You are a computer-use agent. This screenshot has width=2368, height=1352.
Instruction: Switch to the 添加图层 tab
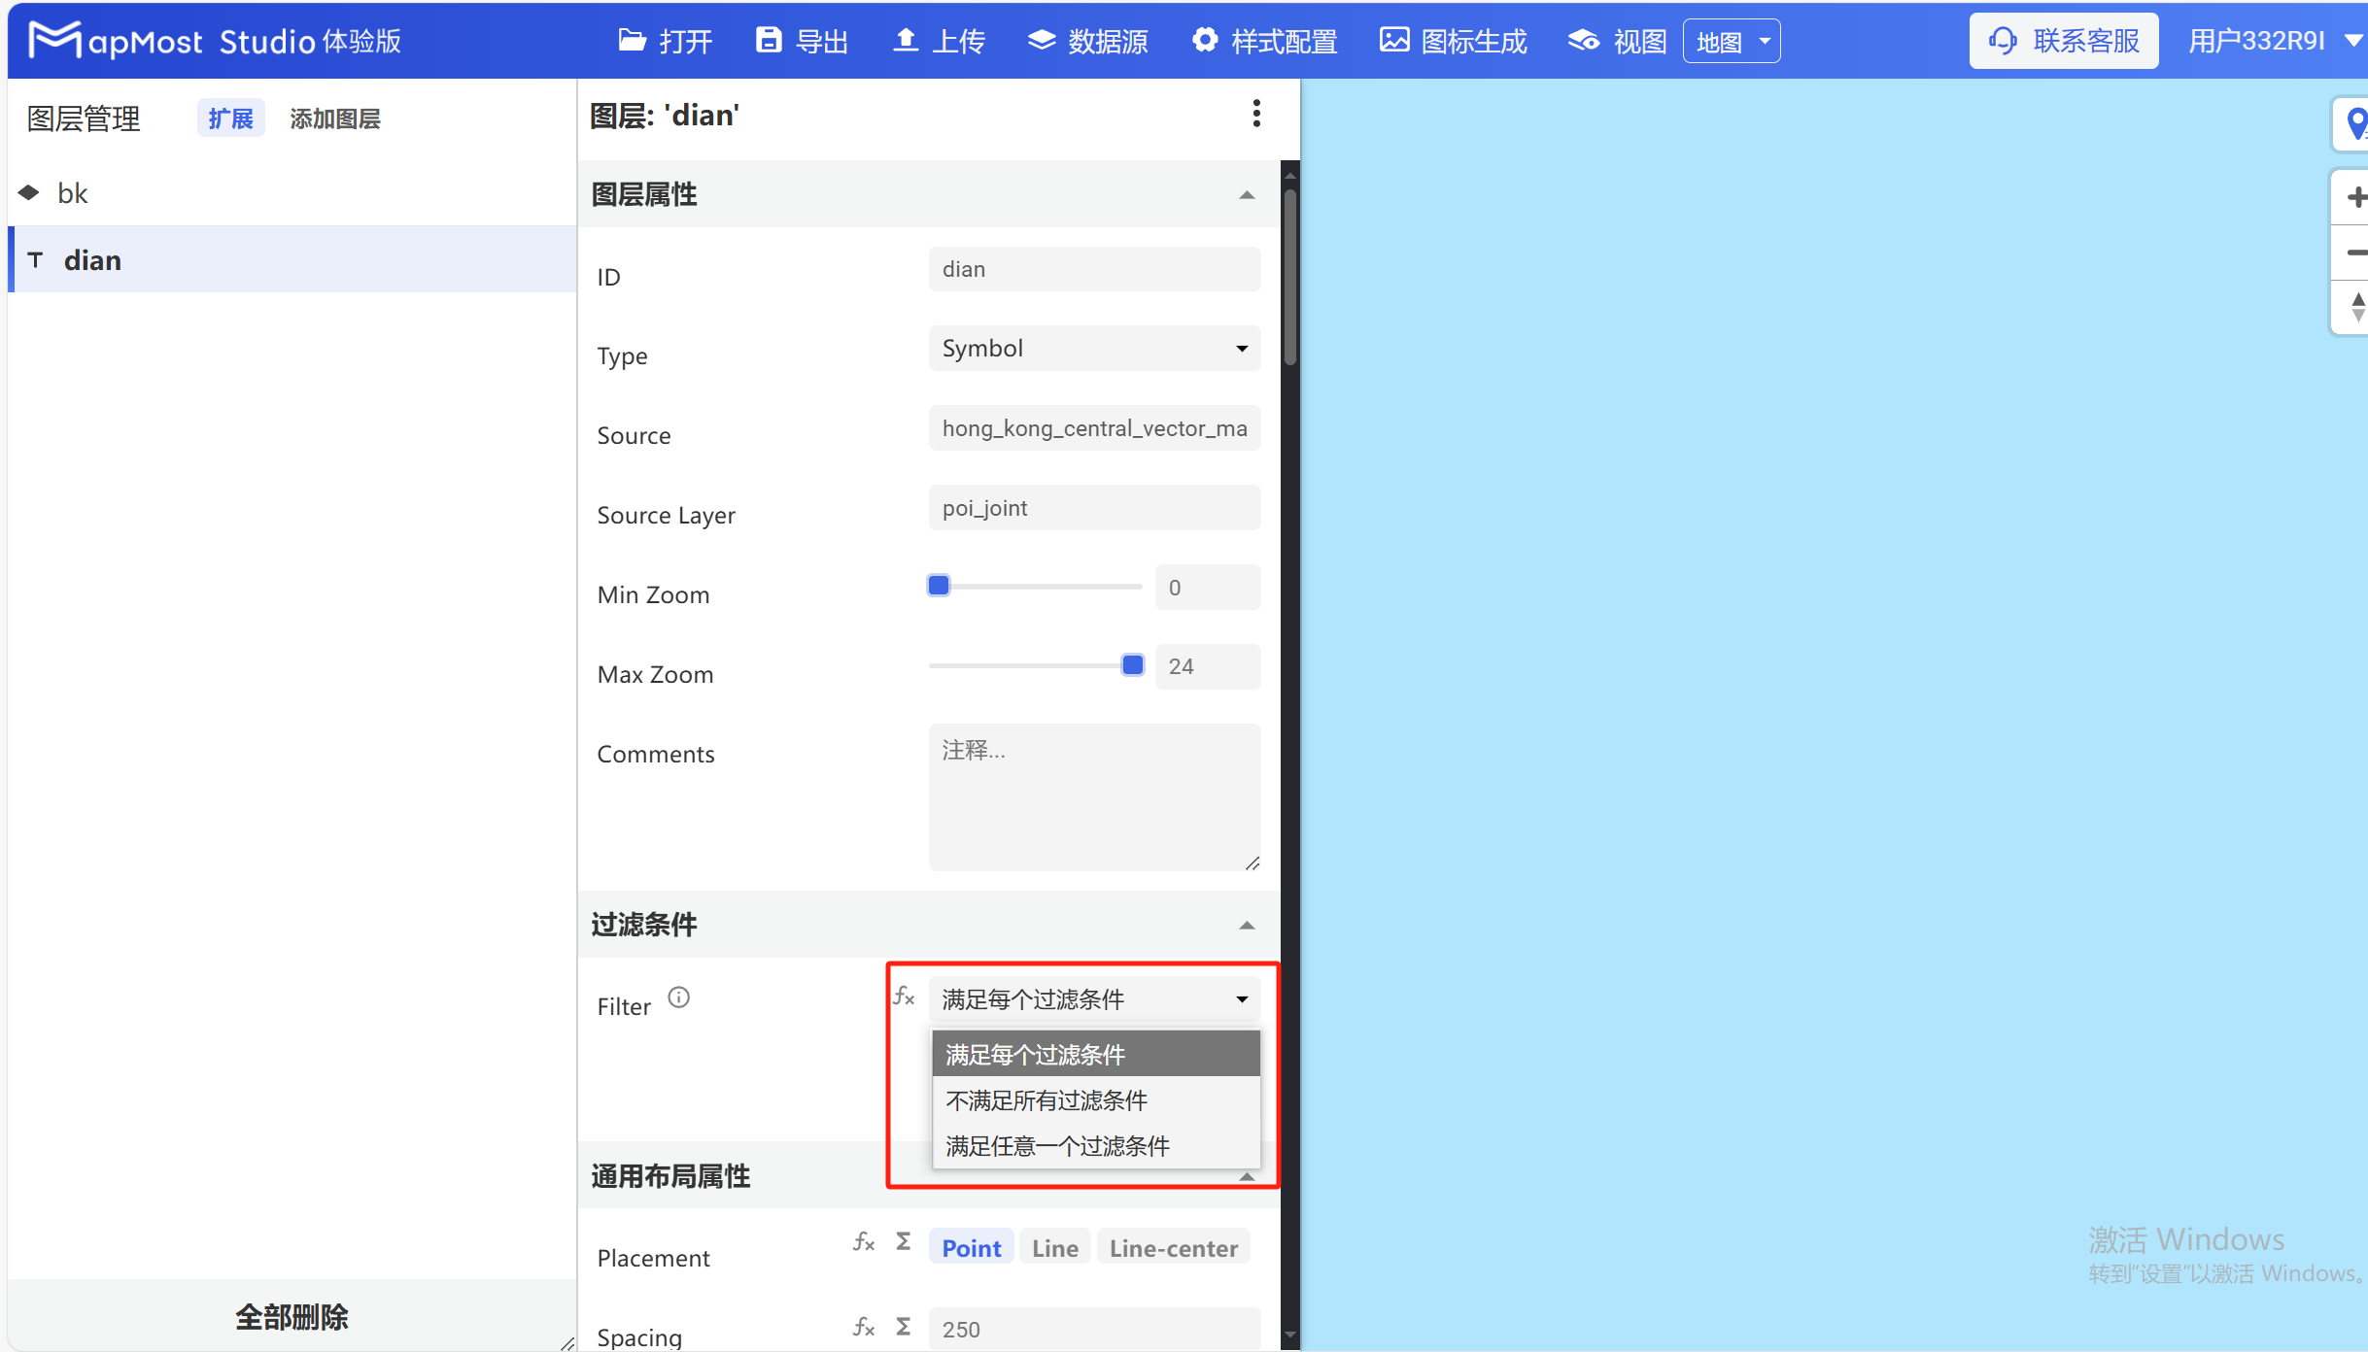coord(334,118)
